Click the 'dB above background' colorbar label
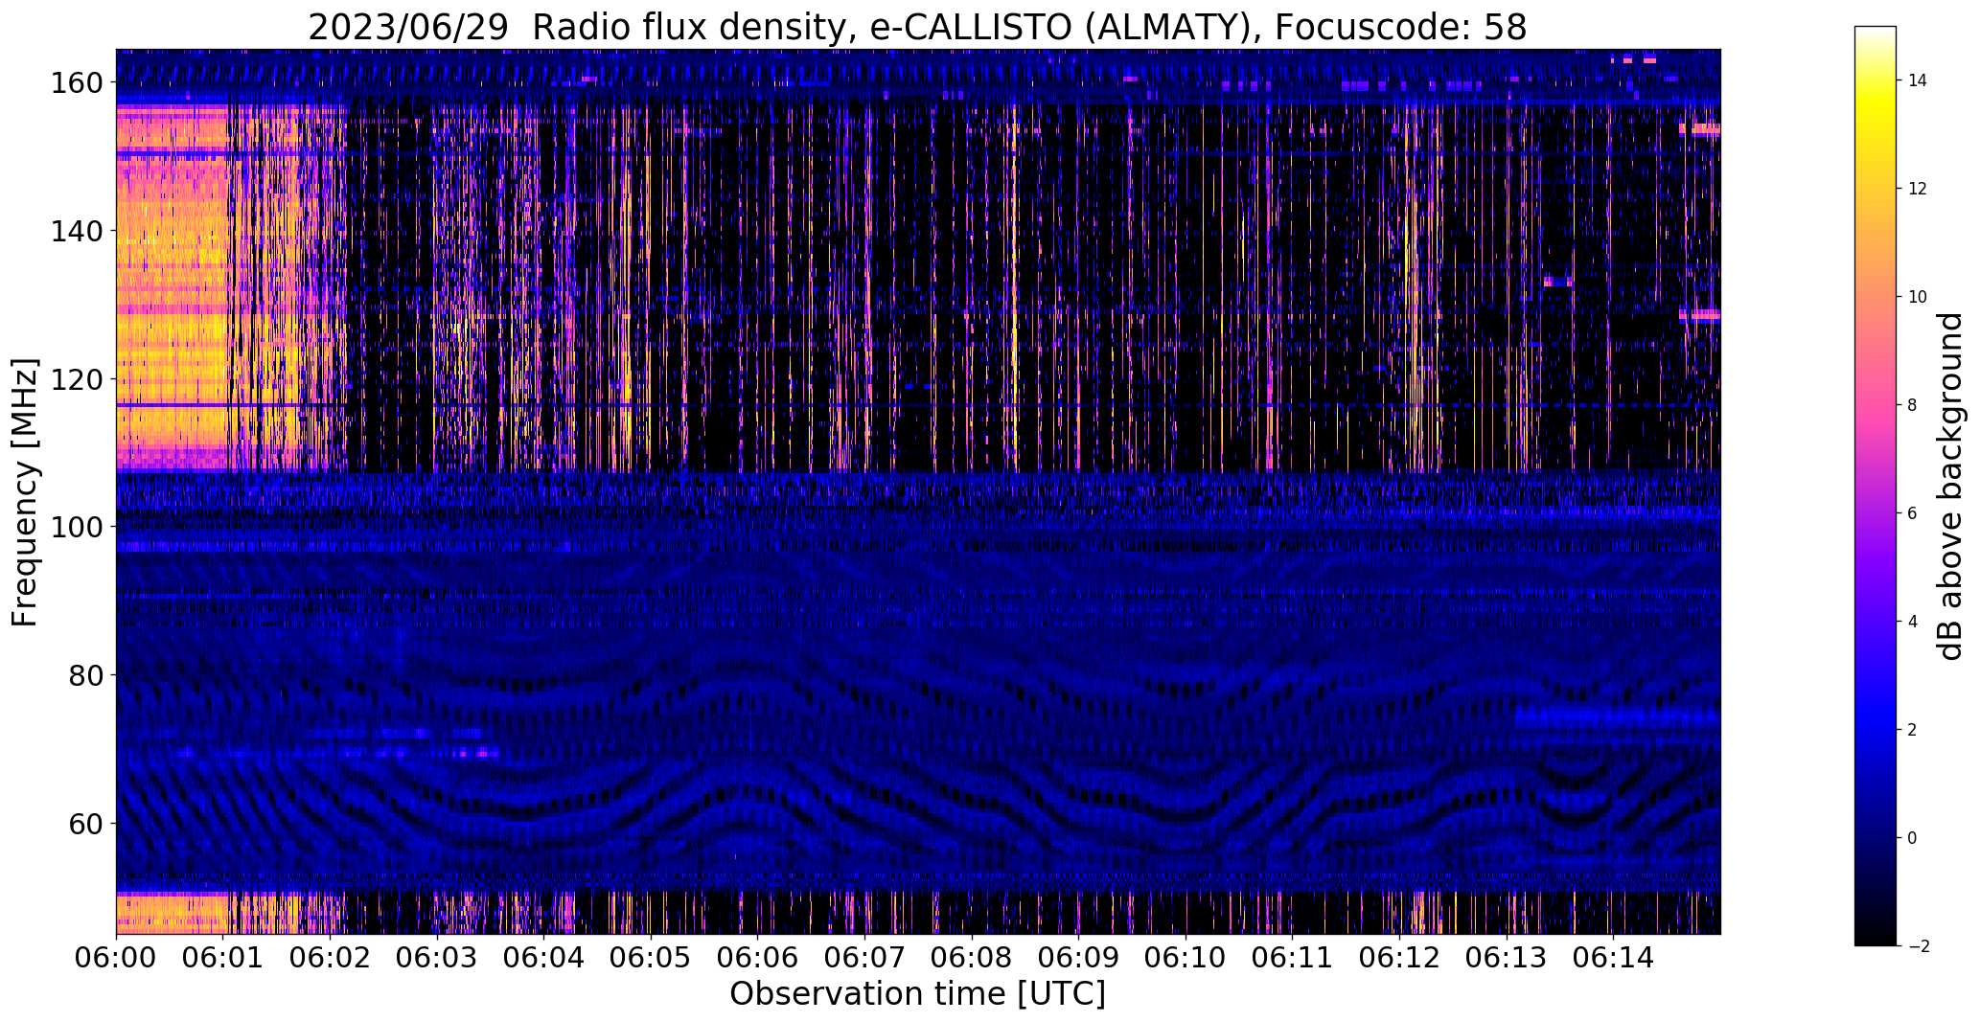This screenshot has width=1980, height=1022. point(1950,486)
